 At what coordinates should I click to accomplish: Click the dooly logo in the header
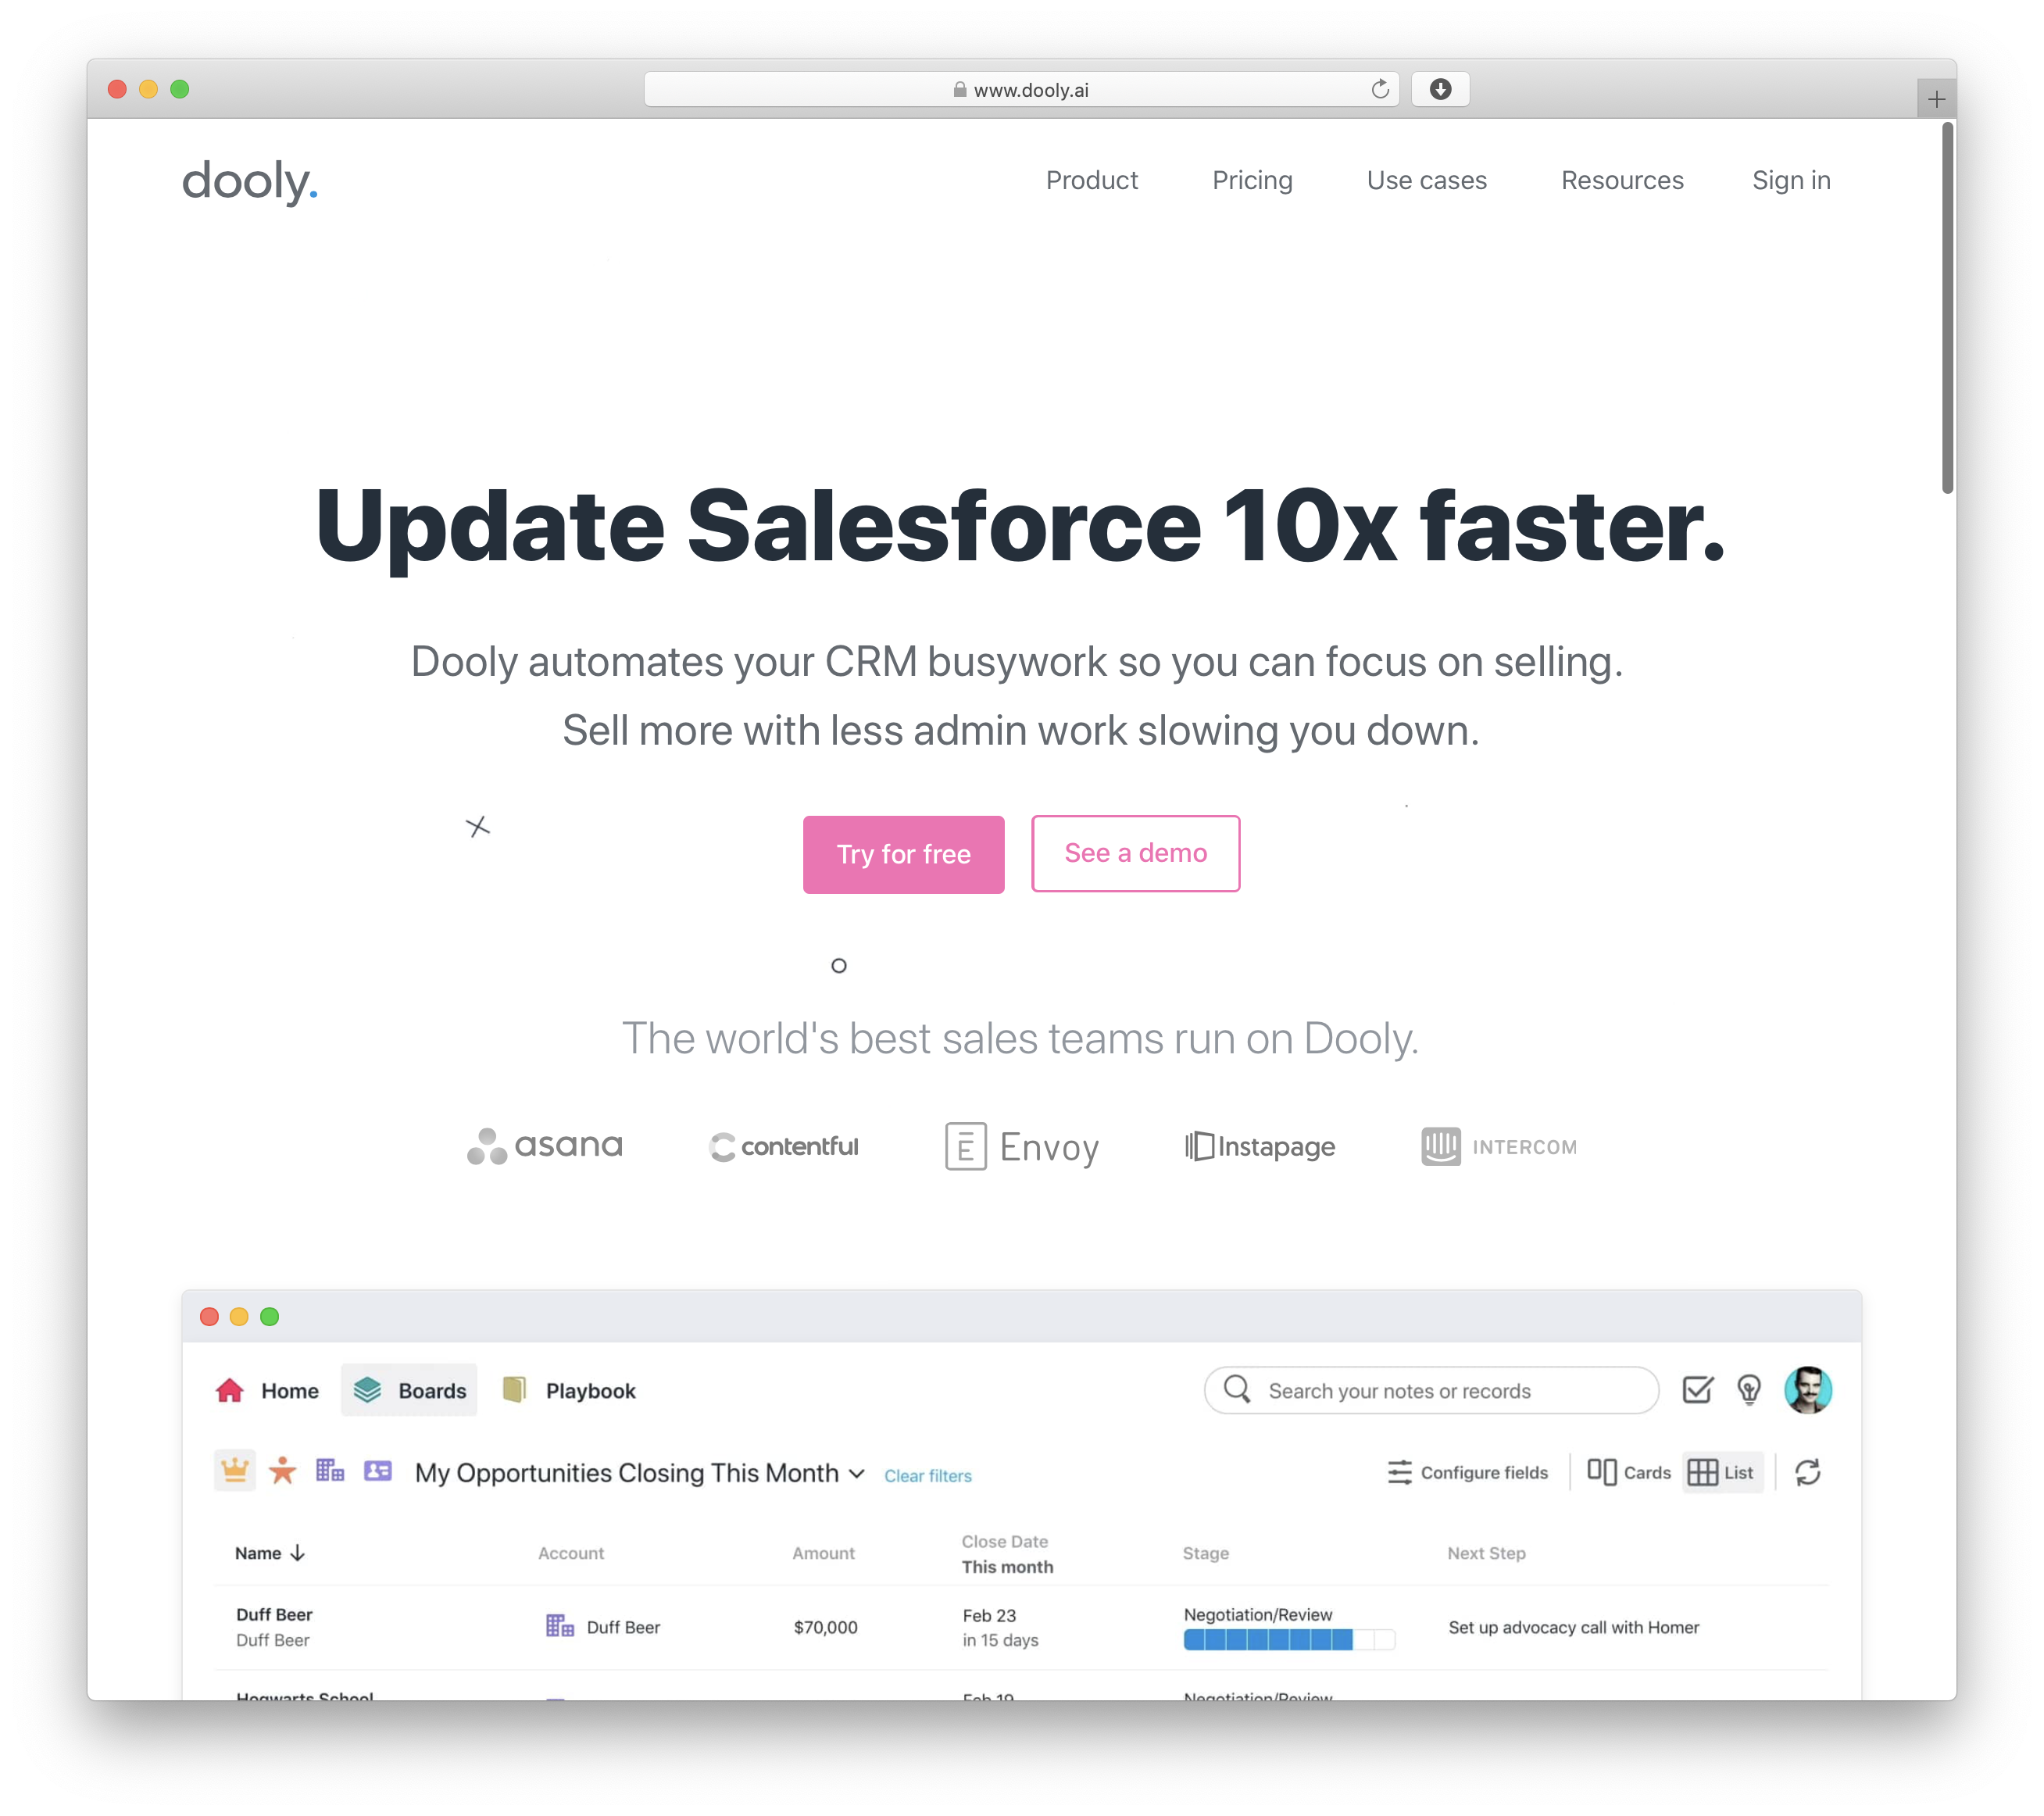click(250, 181)
